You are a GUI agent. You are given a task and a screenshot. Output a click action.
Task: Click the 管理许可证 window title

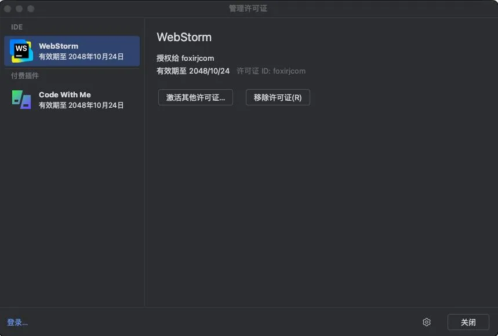[248, 9]
